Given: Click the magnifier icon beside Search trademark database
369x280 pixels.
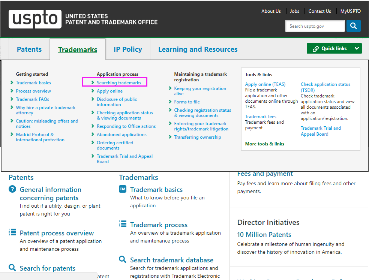Looking at the screenshot, I should click(123, 259).
